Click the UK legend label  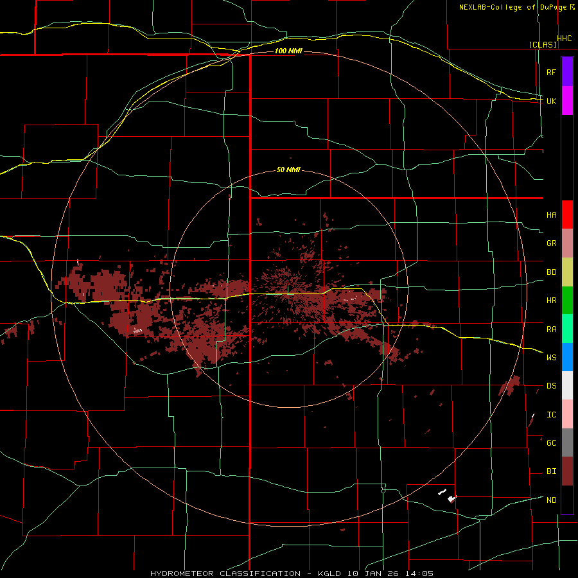click(552, 101)
